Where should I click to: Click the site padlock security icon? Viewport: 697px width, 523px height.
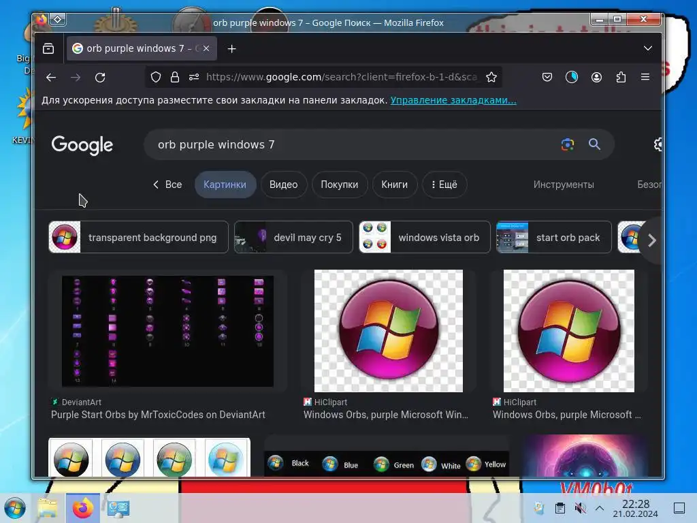pyautogui.click(x=175, y=77)
